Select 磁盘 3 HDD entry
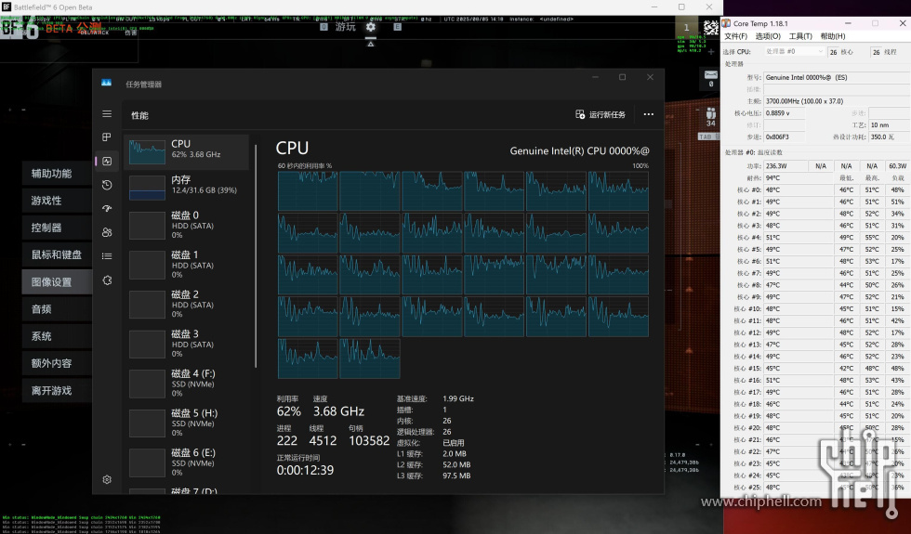Viewport: 911px width, 534px height. [x=186, y=343]
